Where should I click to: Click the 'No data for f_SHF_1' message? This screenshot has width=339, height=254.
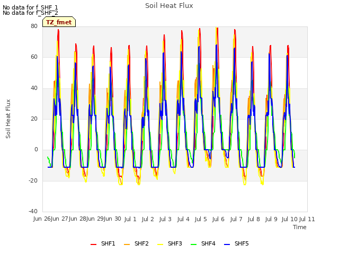pyautogui.click(x=30, y=7)
